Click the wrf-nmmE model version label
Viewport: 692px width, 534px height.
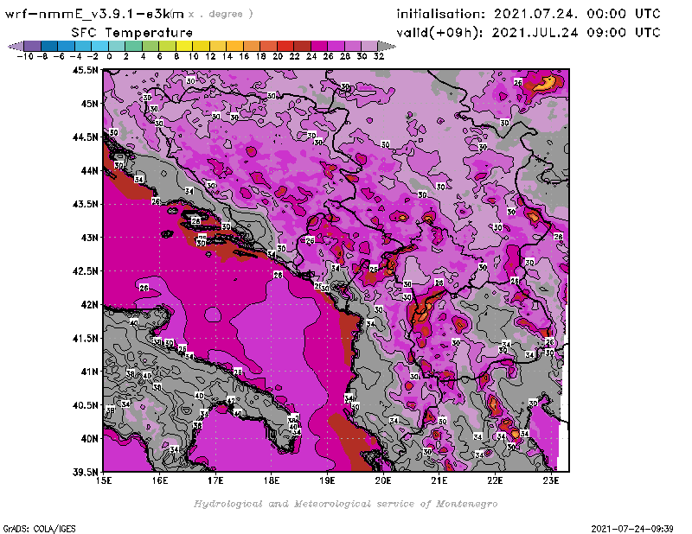click(93, 14)
